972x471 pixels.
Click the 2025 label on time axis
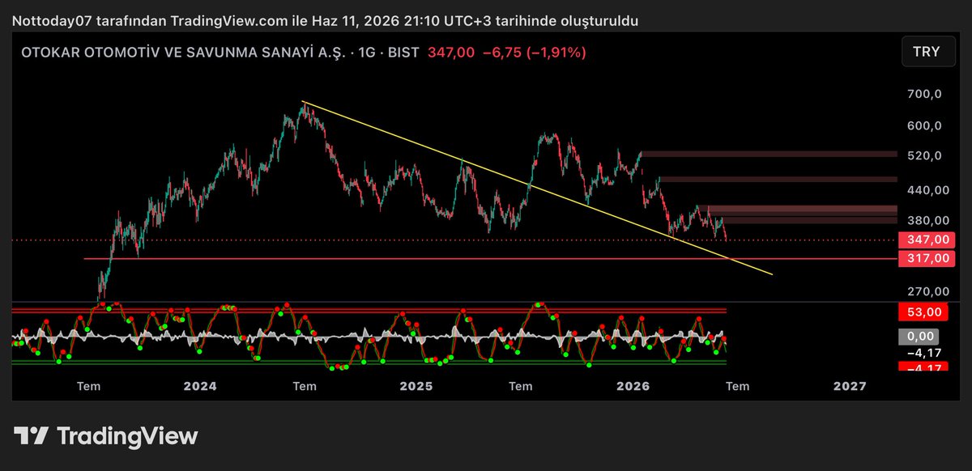pos(416,387)
